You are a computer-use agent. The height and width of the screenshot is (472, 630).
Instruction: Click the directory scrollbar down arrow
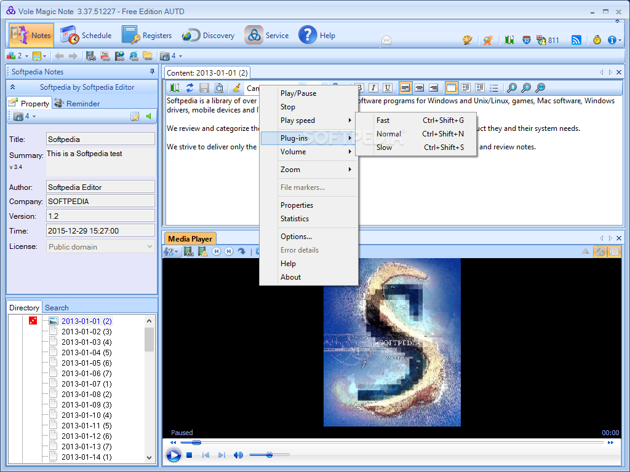[x=149, y=457]
